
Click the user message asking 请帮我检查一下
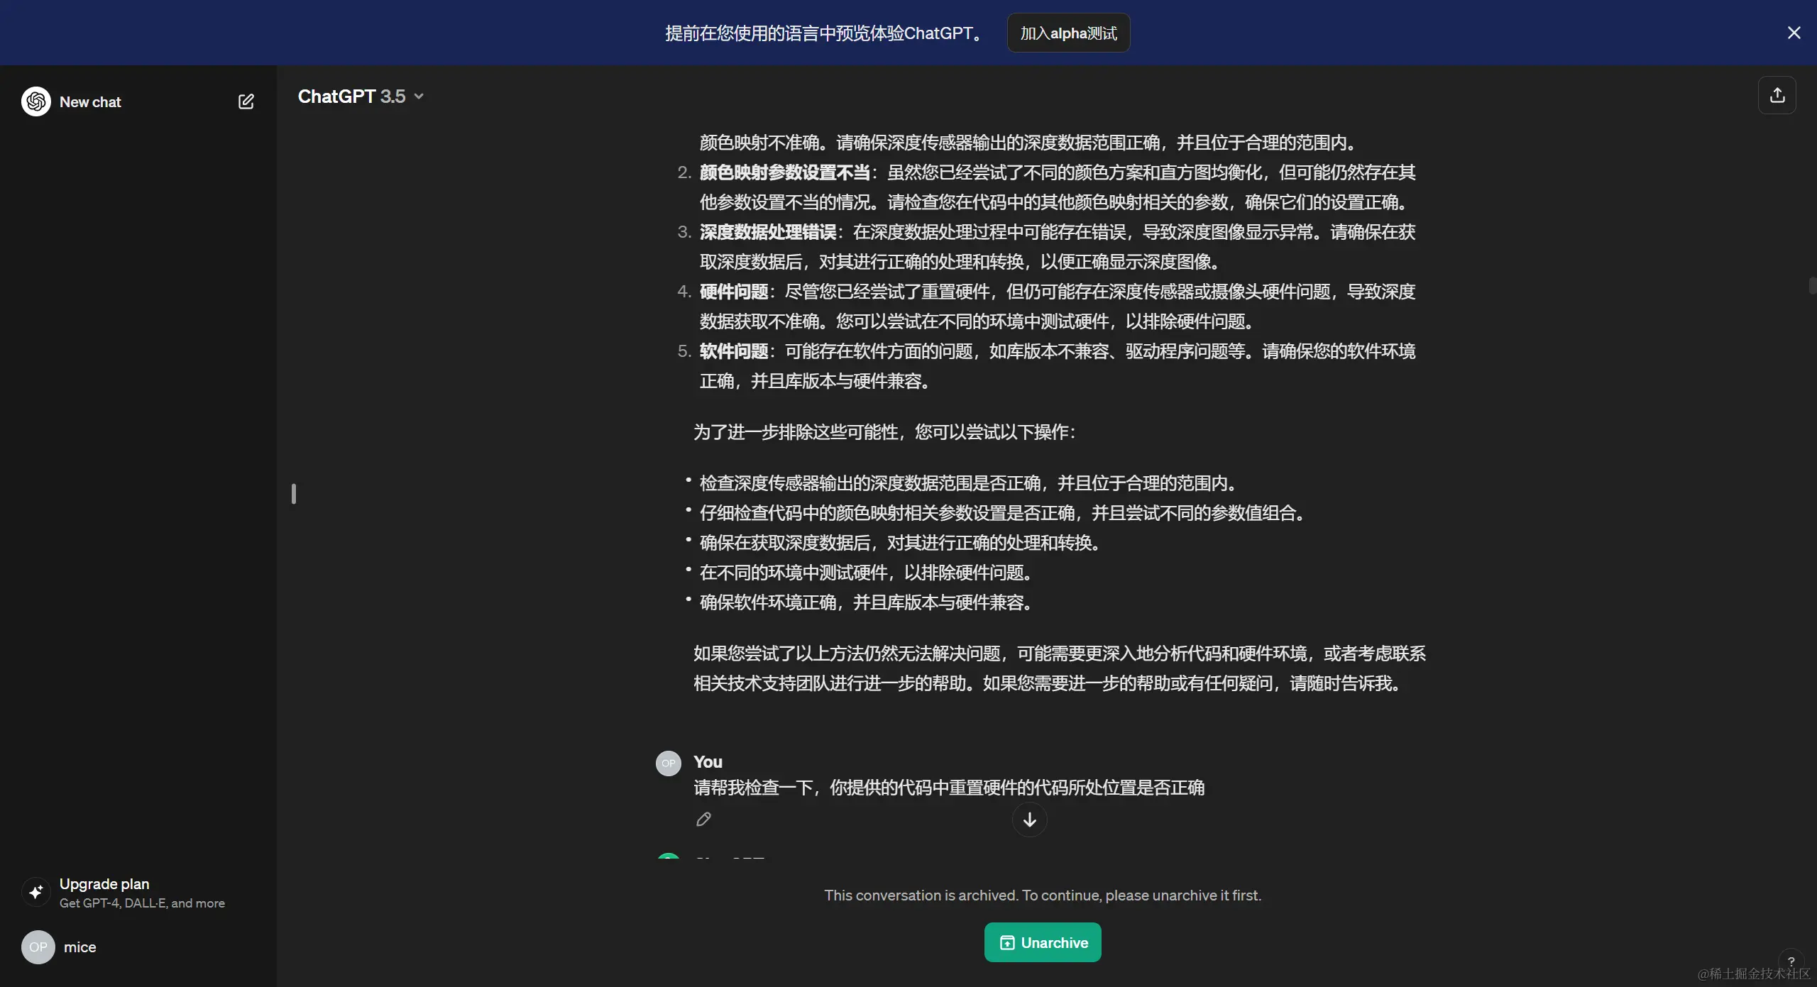(x=948, y=788)
